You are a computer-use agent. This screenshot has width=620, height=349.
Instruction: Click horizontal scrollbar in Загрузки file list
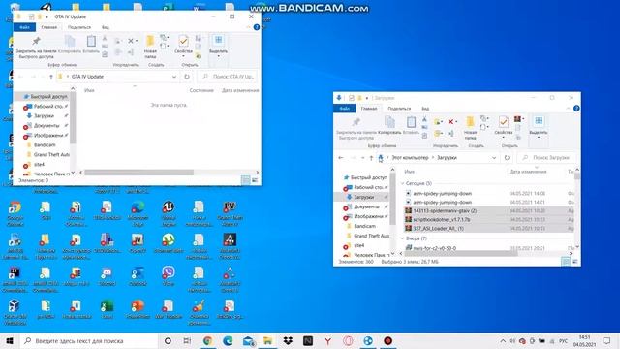point(461,254)
